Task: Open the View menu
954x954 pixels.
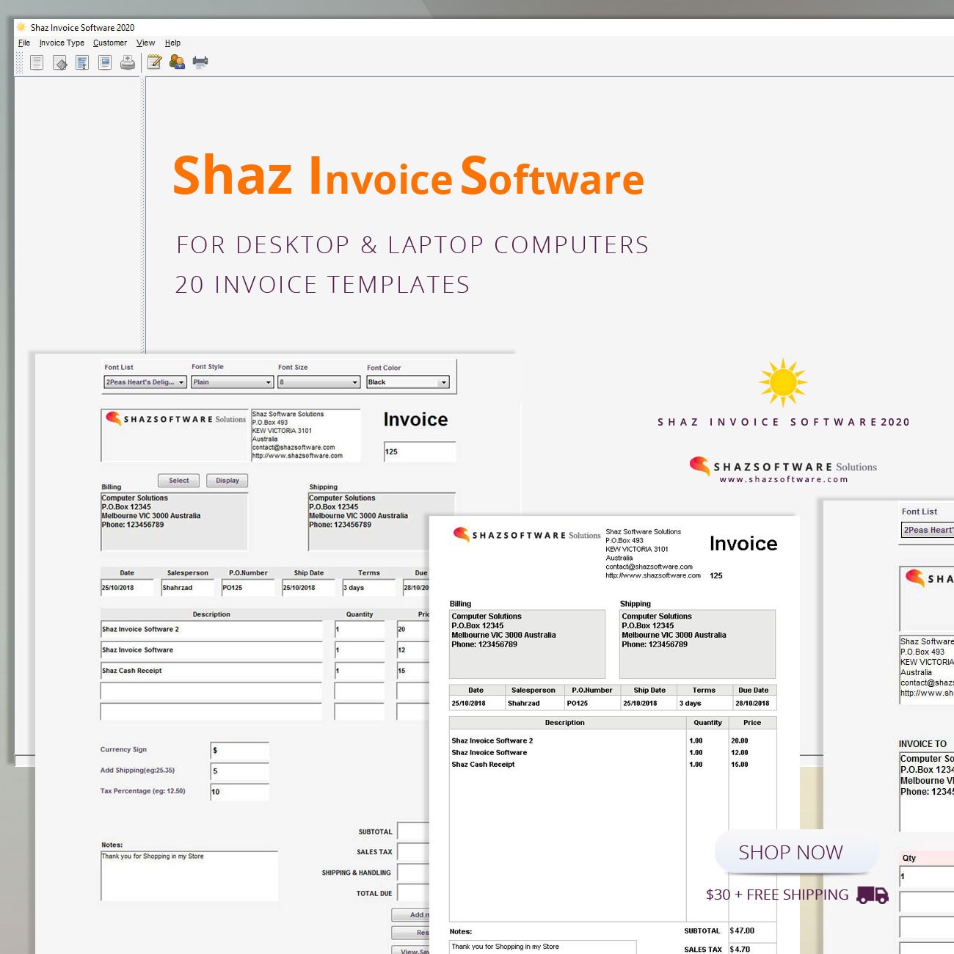Action: pos(145,43)
